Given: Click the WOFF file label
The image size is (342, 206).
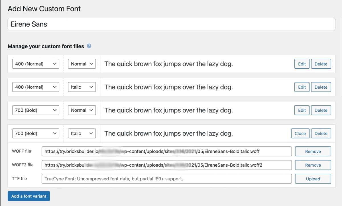Looking at the screenshot, I should [x=22, y=151].
